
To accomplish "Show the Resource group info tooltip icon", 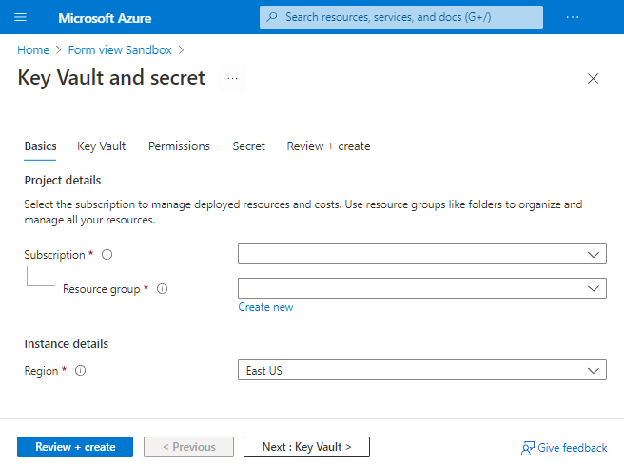I will tap(162, 289).
